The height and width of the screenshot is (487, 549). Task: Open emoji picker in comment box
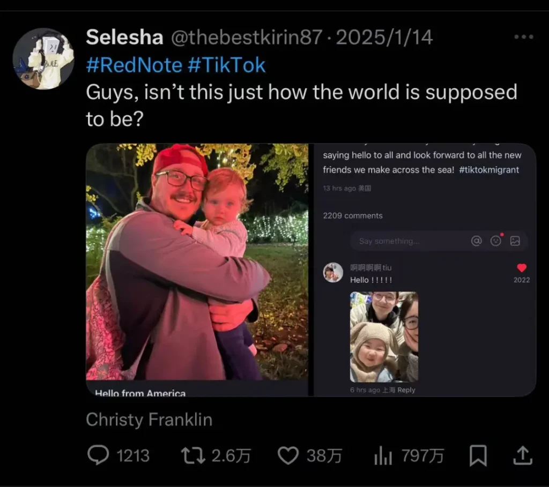[496, 241]
